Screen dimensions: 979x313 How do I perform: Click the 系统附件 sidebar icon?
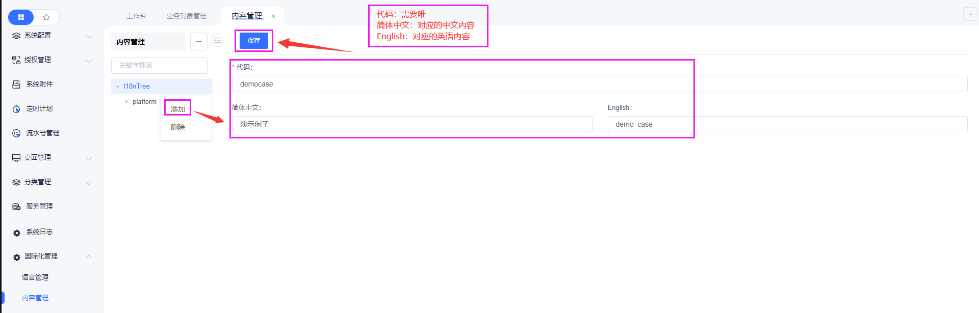(16, 84)
